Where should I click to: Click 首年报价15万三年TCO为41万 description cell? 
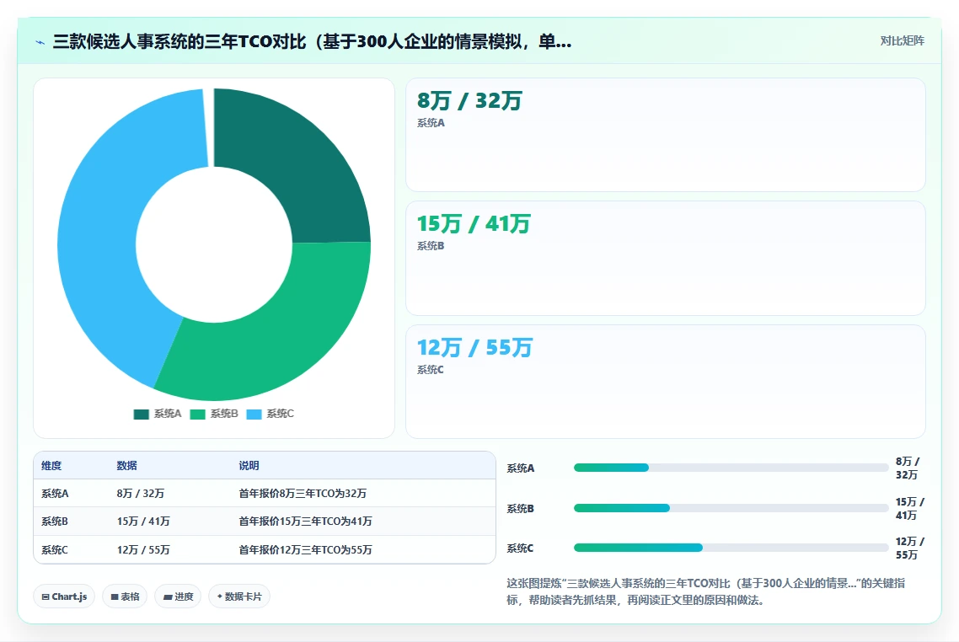click(x=305, y=522)
